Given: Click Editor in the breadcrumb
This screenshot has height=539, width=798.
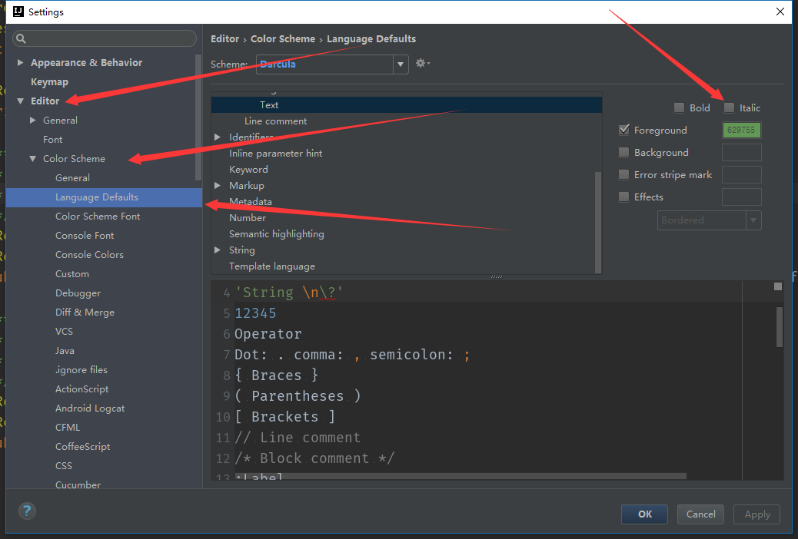Looking at the screenshot, I should (x=224, y=38).
